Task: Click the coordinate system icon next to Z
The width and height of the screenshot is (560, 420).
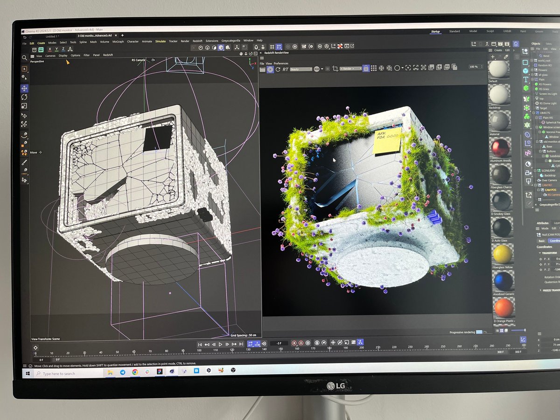Action: [x=70, y=49]
